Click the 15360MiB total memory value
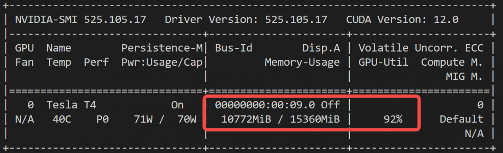 click(x=315, y=119)
